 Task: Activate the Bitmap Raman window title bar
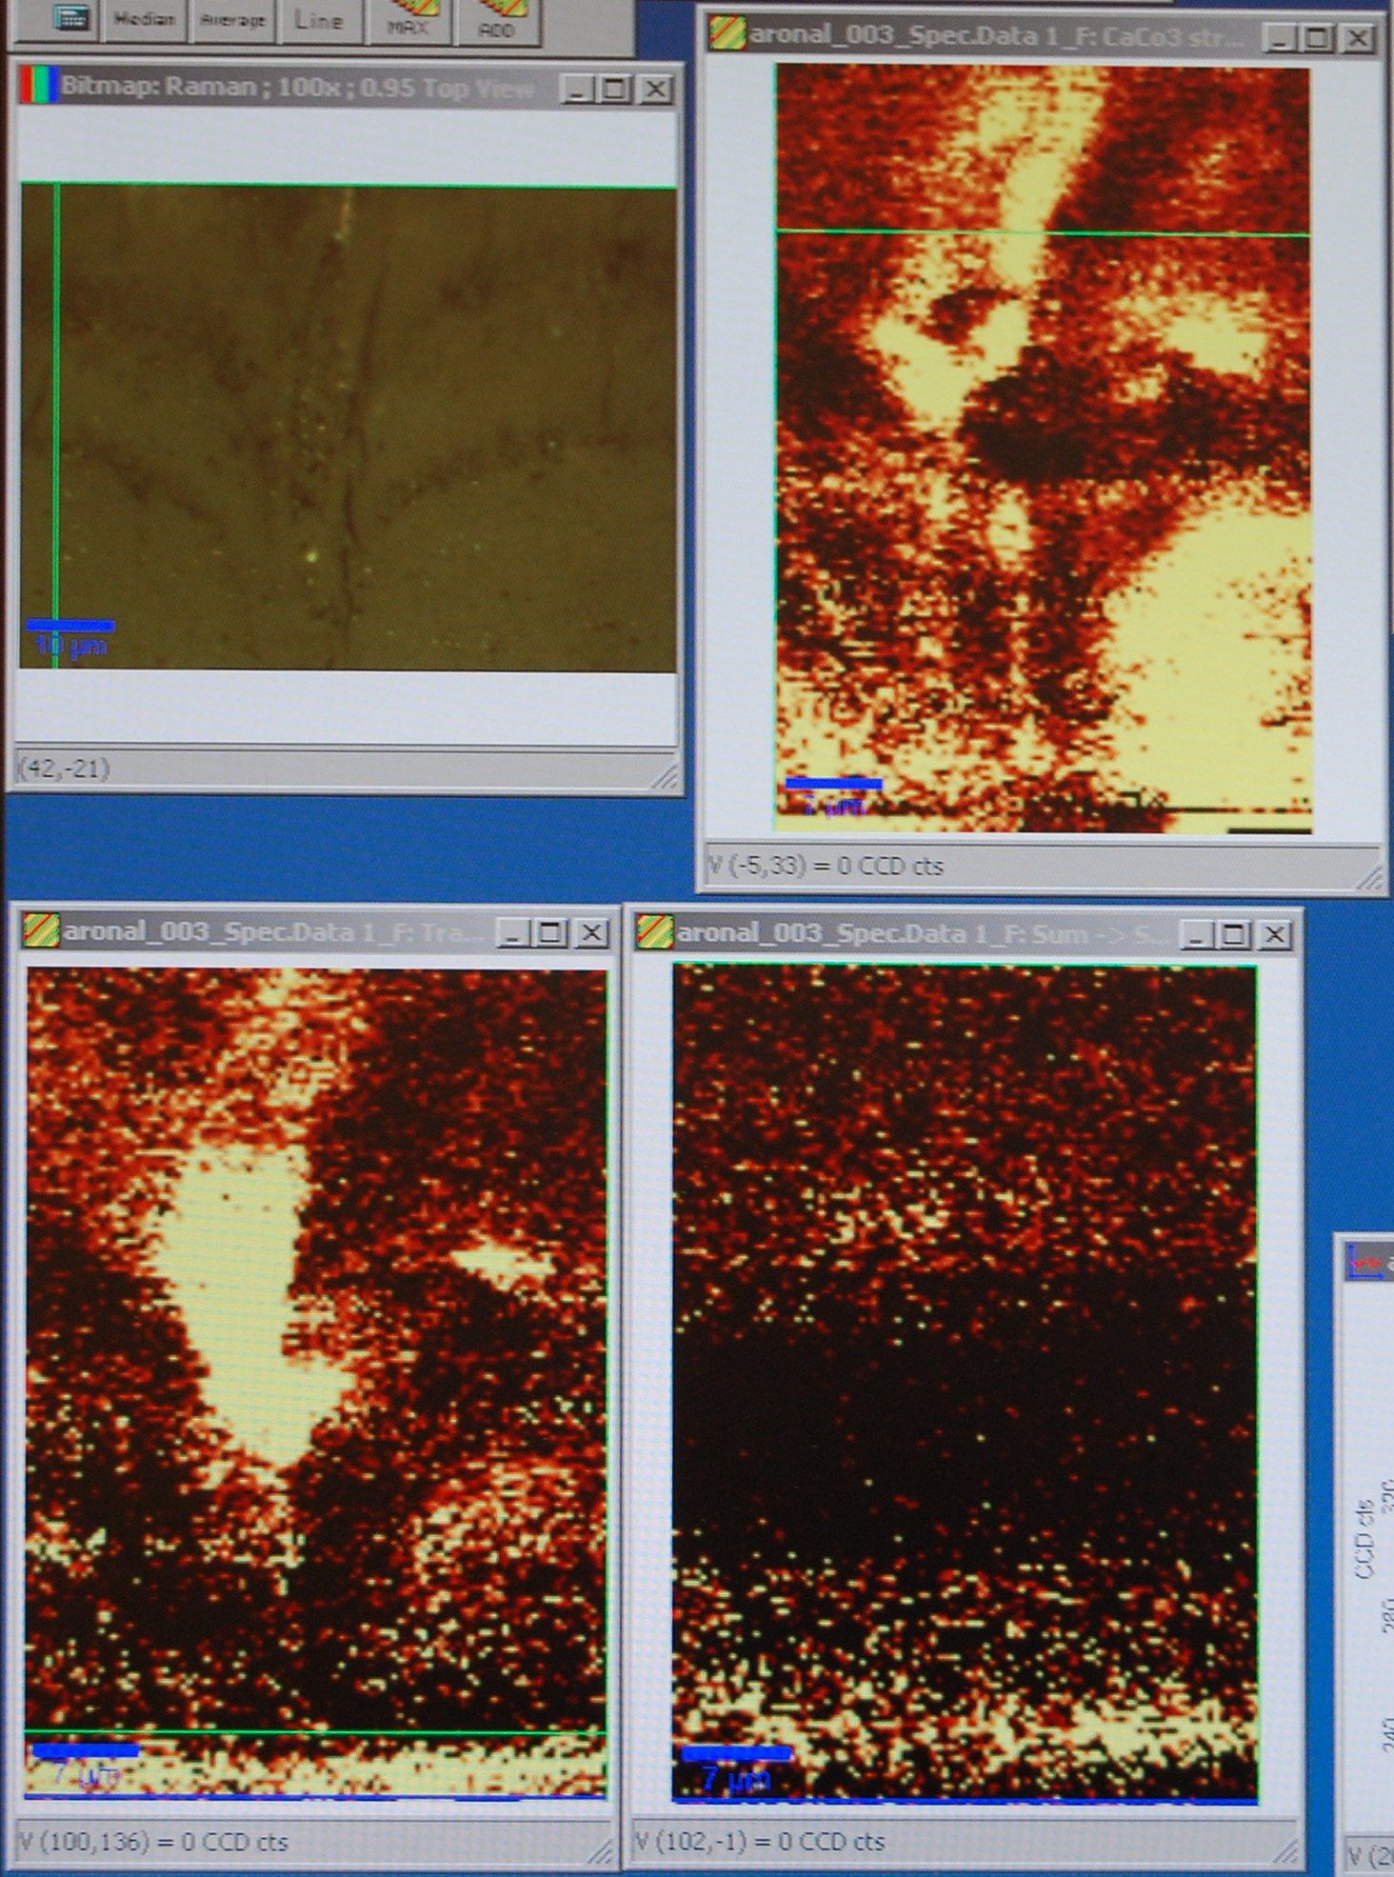(x=295, y=88)
